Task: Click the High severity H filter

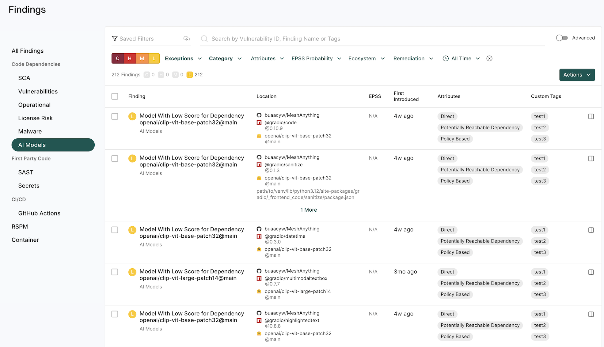Action: pyautogui.click(x=130, y=58)
